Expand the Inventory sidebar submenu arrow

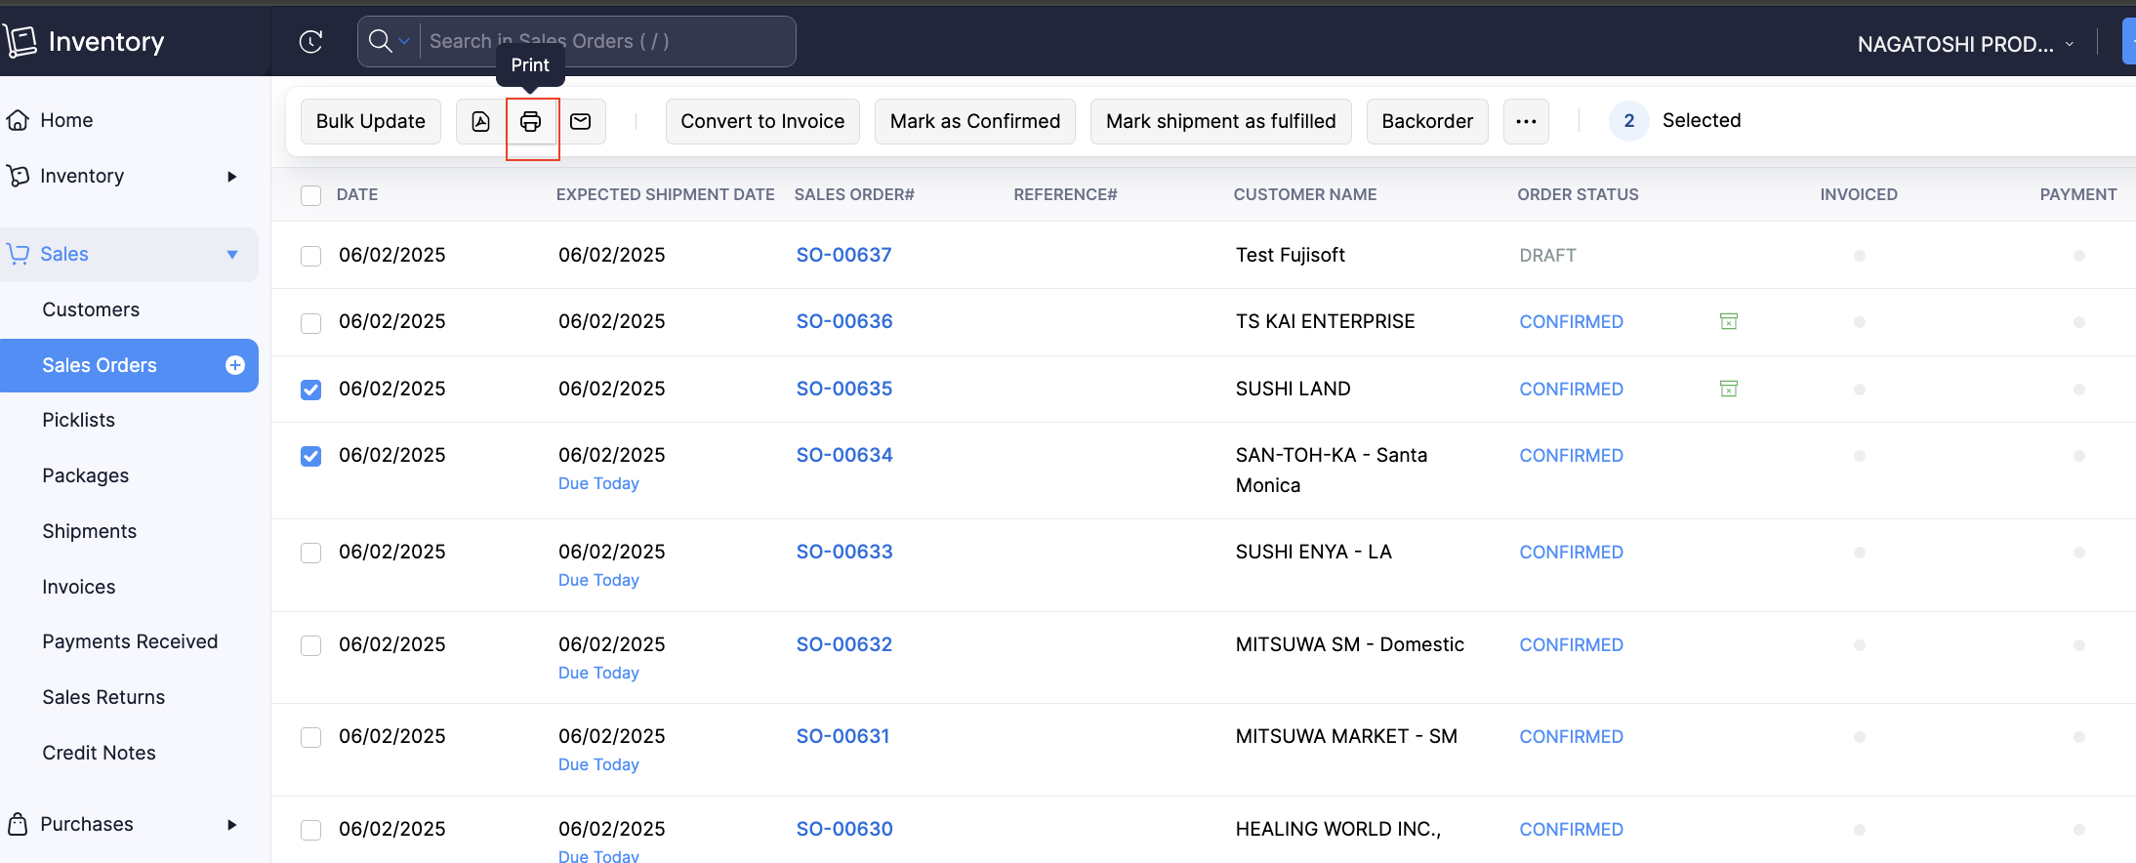click(x=231, y=177)
